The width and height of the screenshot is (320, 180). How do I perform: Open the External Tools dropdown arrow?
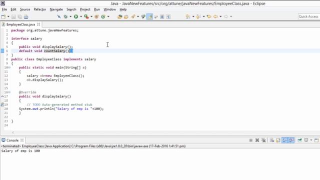[x=91, y=16]
